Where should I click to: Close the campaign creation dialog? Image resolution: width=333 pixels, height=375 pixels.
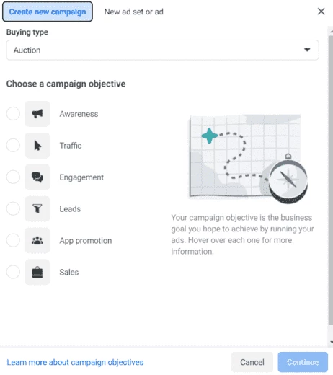click(321, 12)
